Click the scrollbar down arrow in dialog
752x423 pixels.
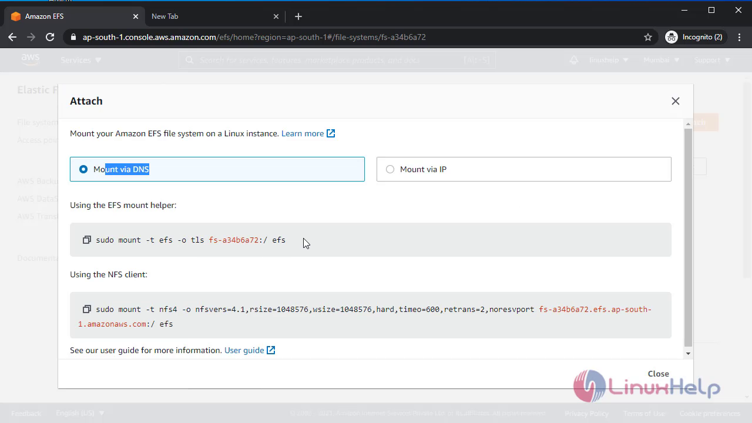(689, 354)
